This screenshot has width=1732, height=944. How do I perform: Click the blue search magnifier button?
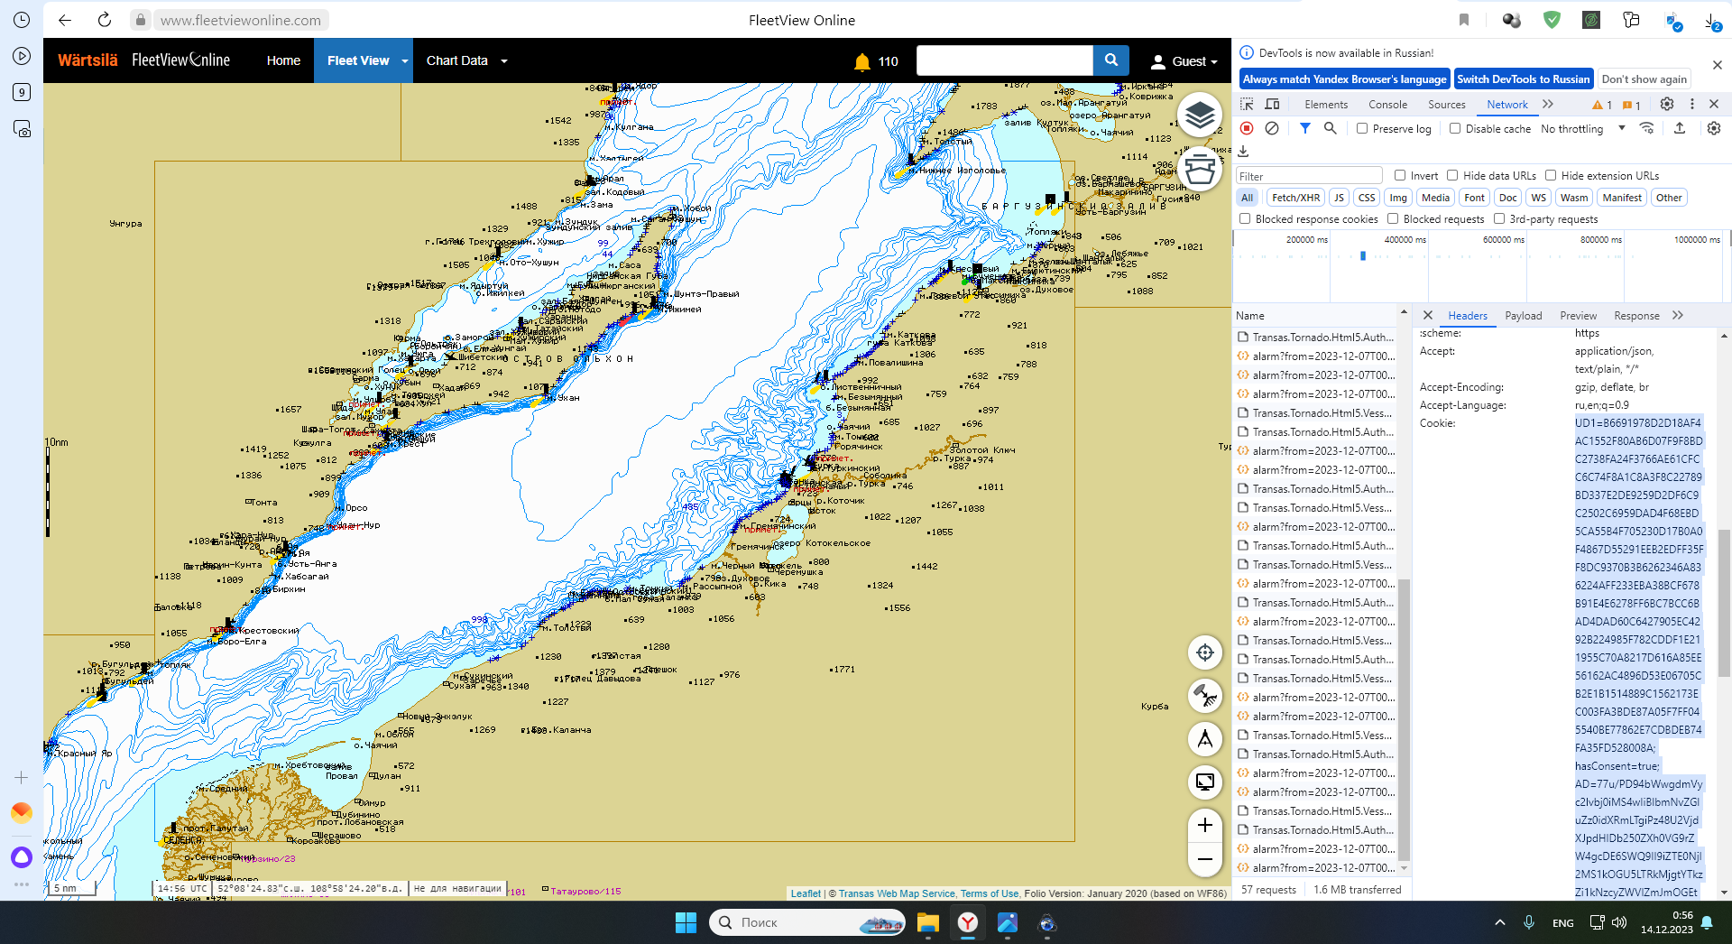pyautogui.click(x=1110, y=60)
